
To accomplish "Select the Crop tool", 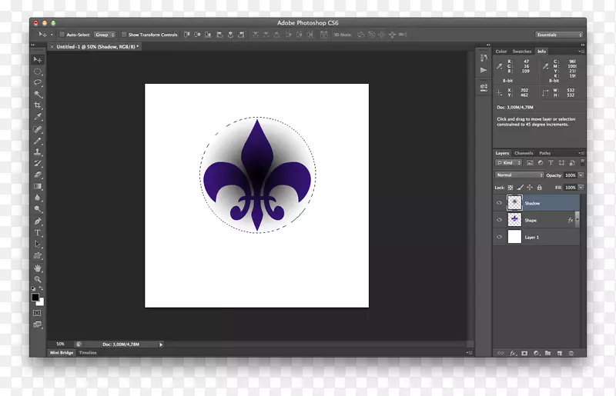I will pos(37,105).
